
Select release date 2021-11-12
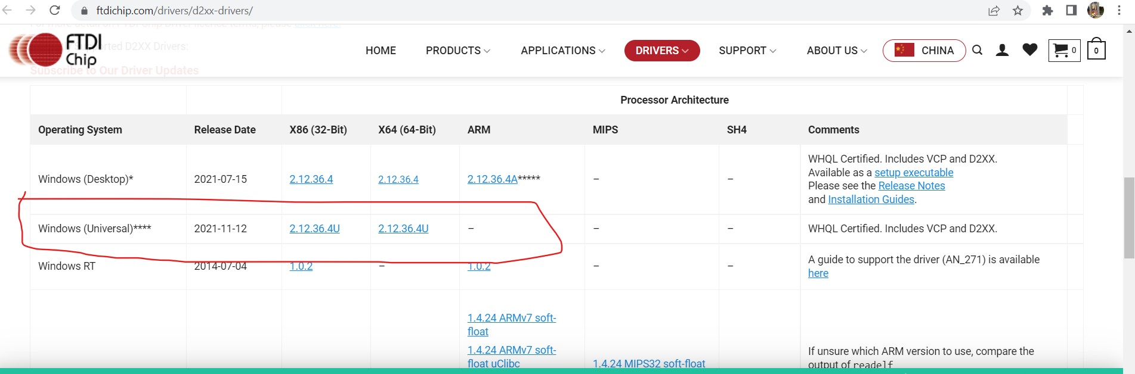(x=221, y=229)
